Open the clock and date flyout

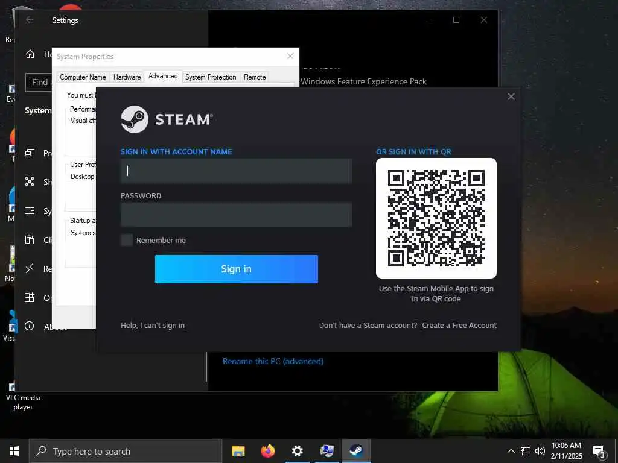pos(566,451)
